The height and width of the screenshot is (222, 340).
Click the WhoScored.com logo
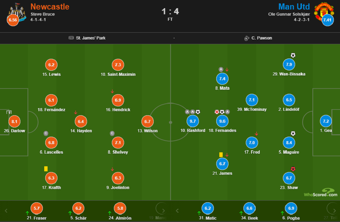point(321,193)
